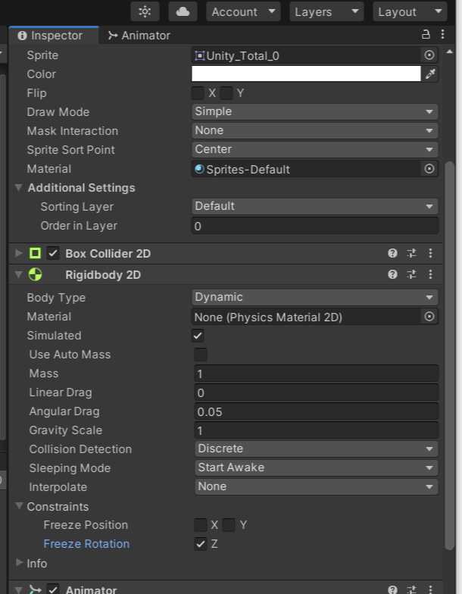Open the Collab sun icon button
462x594 pixels.
click(145, 12)
